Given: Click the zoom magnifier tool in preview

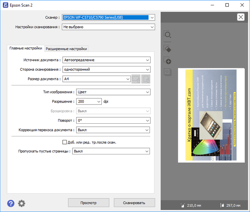Looking at the screenshot, I should click(x=167, y=34).
